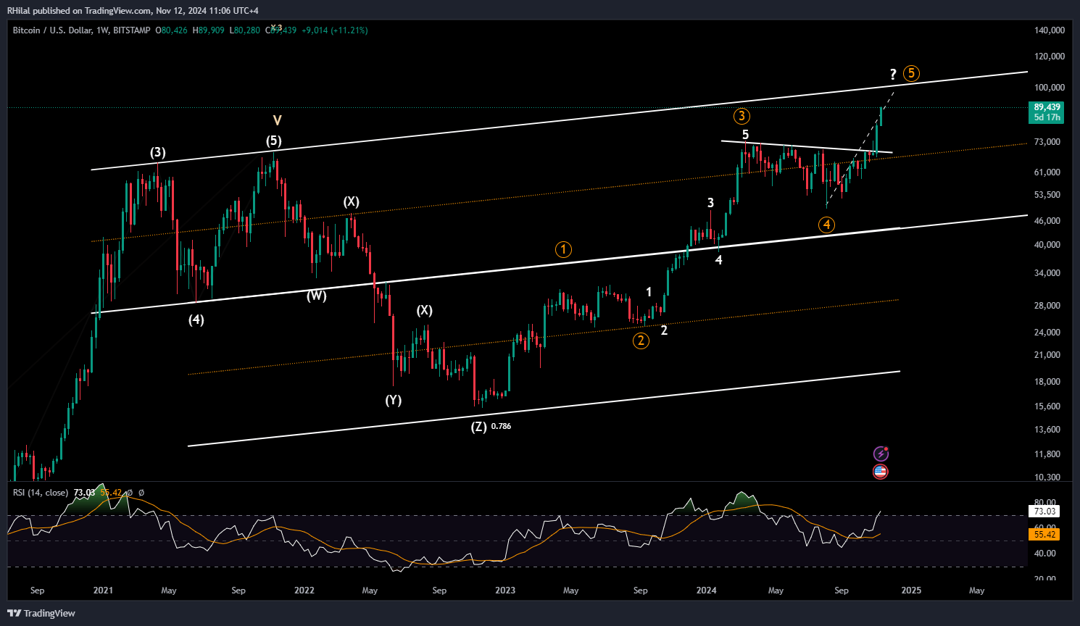Click the 13,600 price axis level
Viewport: 1080px width, 626px height.
[x=1047, y=430]
